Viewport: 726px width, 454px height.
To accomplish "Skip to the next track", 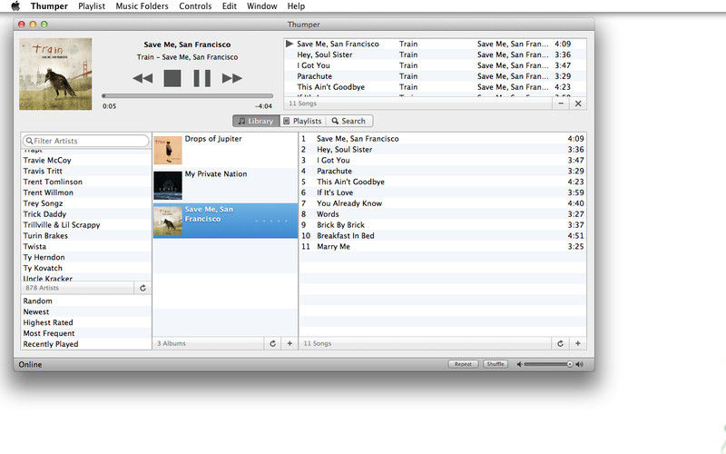I will click(x=232, y=78).
